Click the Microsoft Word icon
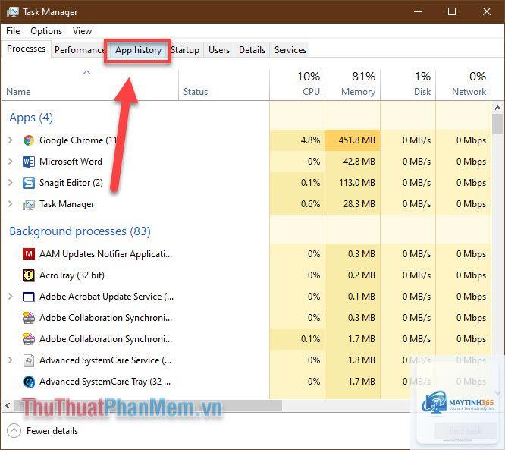The image size is (505, 450). pyautogui.click(x=29, y=162)
